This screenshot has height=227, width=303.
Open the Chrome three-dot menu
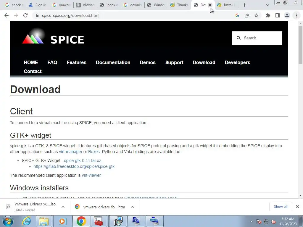click(x=296, y=15)
